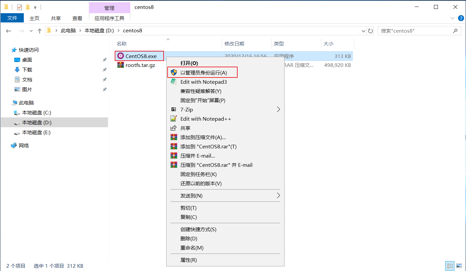This screenshot has height=271, width=466.
Task: Click the CentOS8.exe application icon
Action: [121, 56]
